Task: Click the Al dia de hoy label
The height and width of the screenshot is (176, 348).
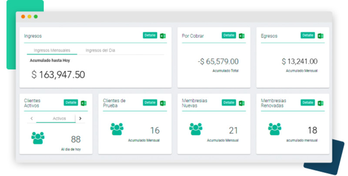Action: point(71,150)
